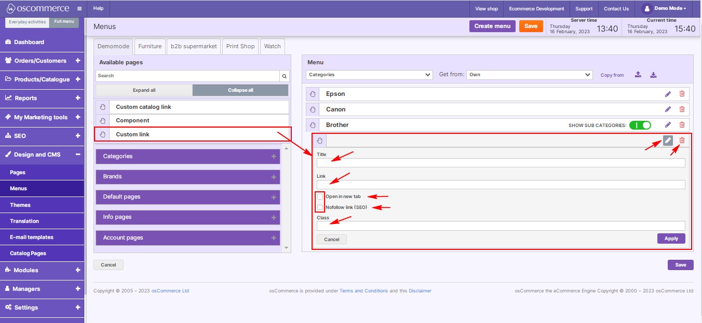Select the Print Shop tab
Screen dimensions: 702x323
coord(240,46)
